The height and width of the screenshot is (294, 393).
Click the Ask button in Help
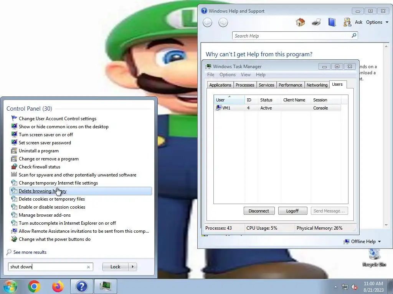coord(358,22)
